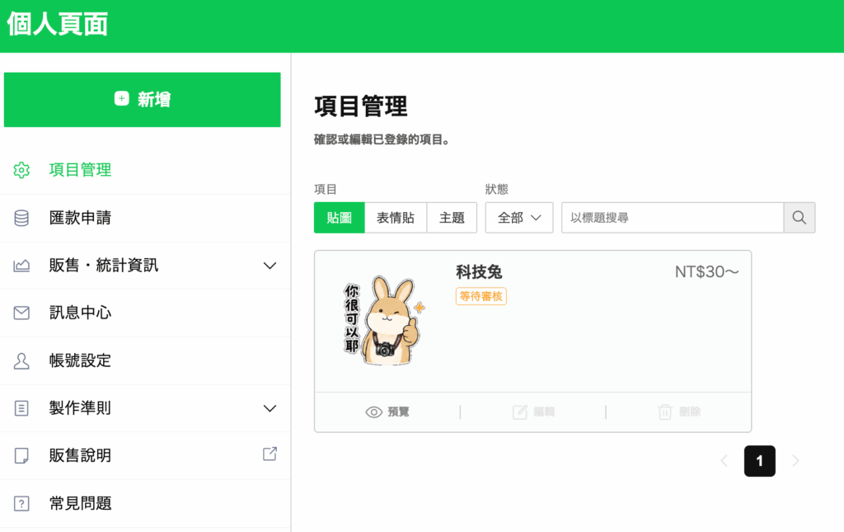Click the 預覽 label
The width and height of the screenshot is (844, 532).
pos(398,412)
